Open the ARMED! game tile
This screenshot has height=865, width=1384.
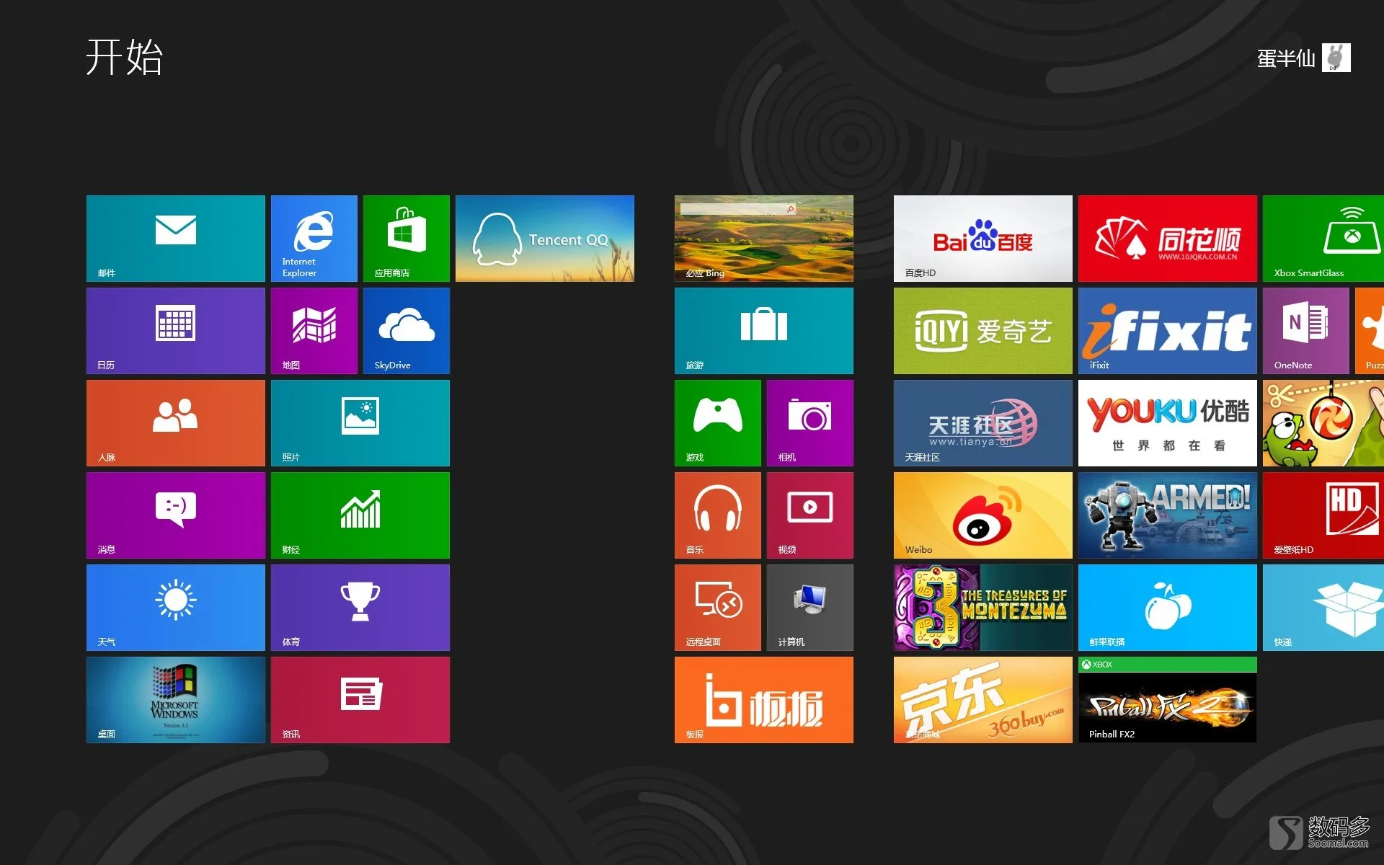(x=1168, y=515)
